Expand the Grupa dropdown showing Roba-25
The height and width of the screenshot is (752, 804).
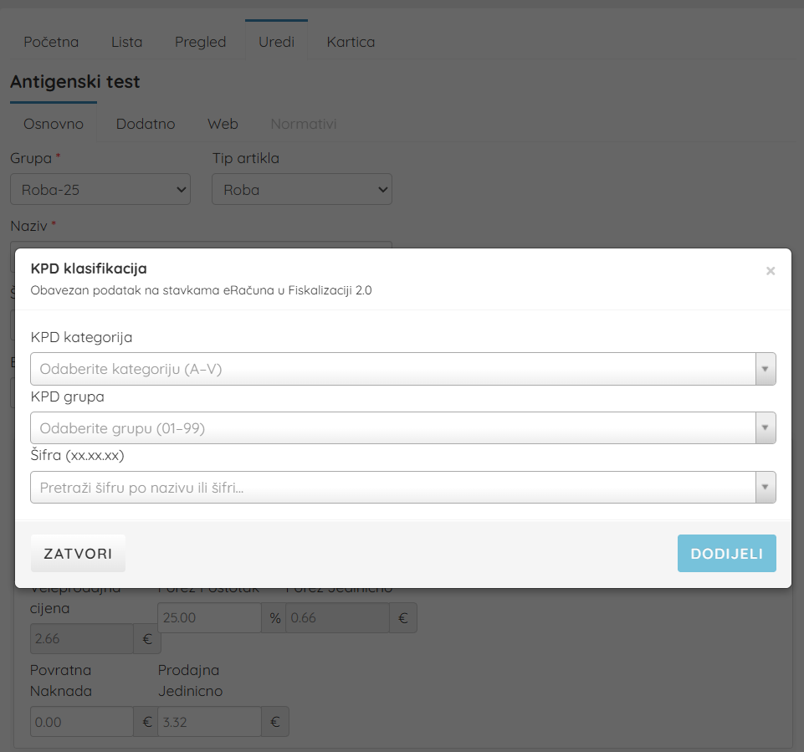pos(100,189)
